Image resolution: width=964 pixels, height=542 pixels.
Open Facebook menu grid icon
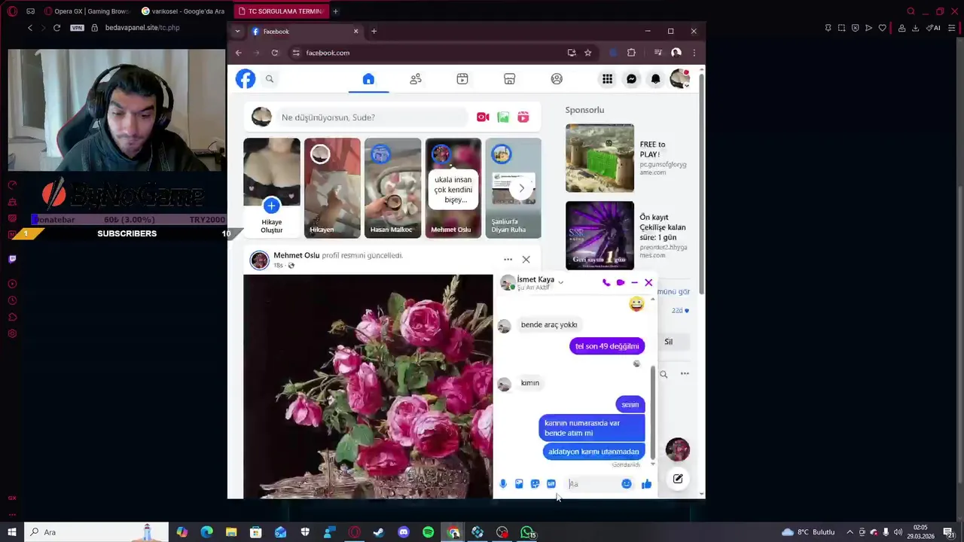click(607, 79)
